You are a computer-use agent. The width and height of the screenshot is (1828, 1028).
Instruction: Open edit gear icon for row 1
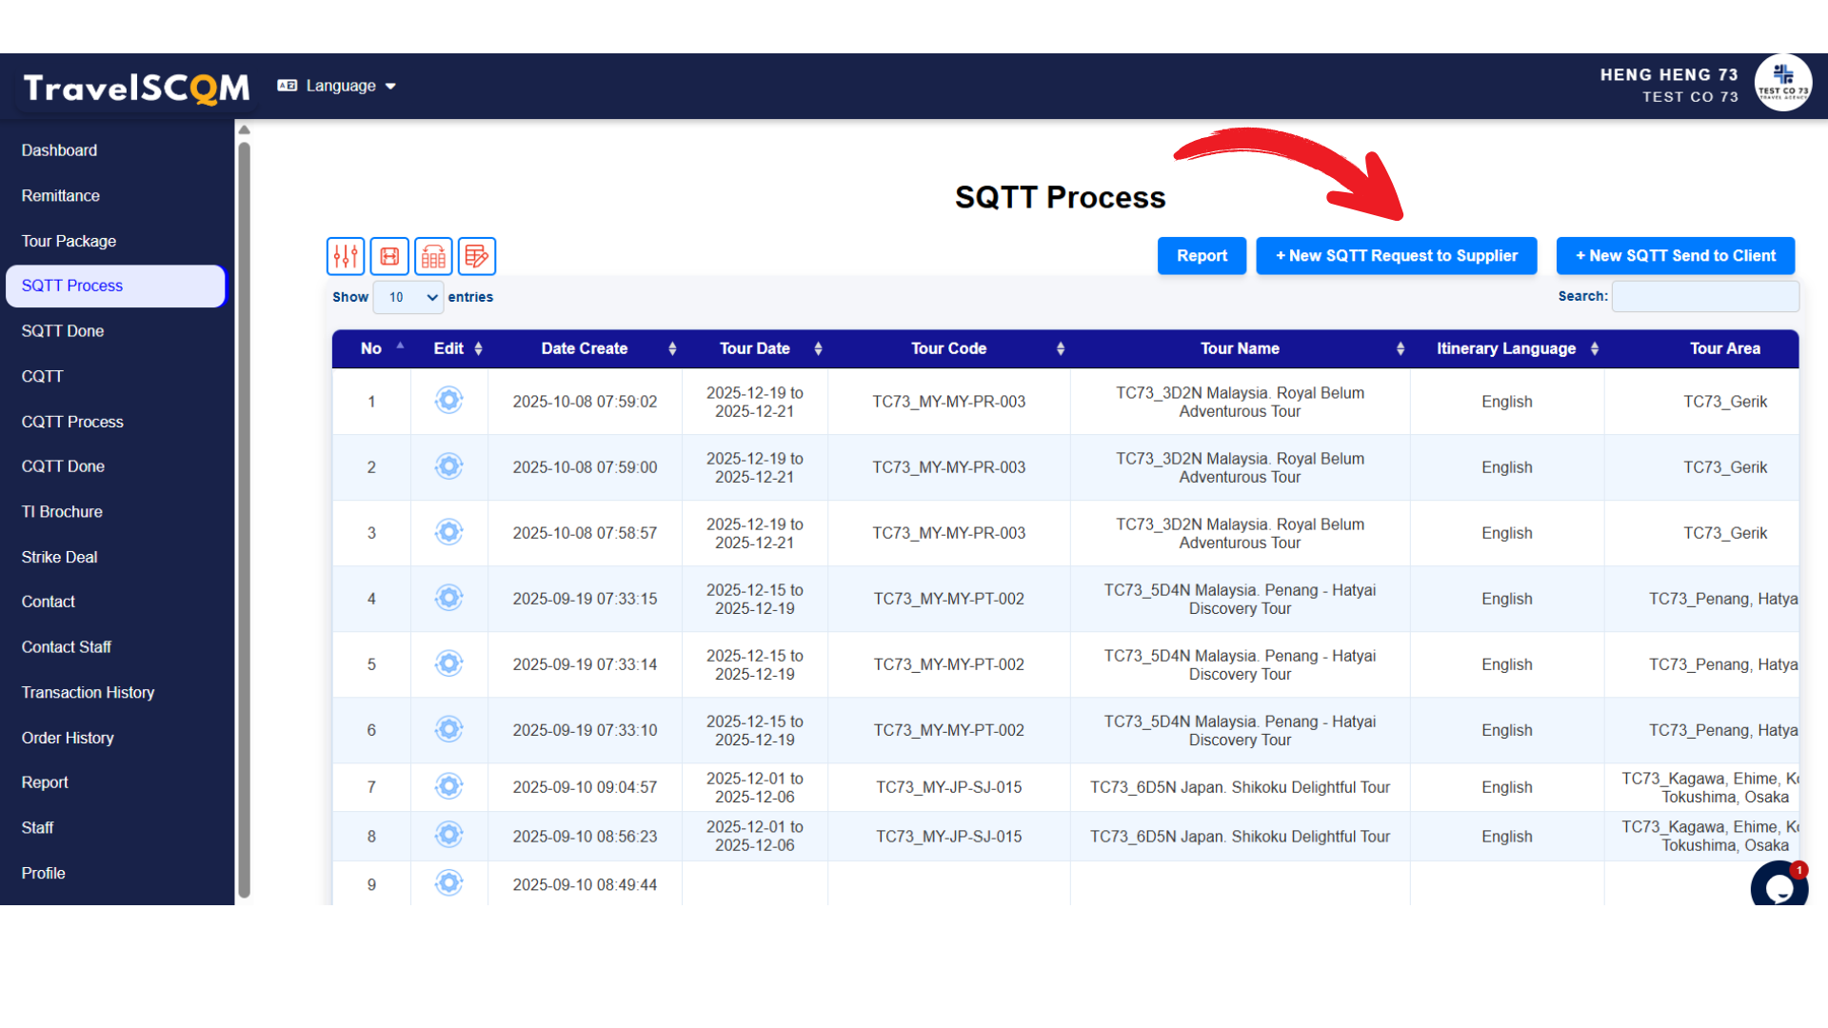coord(448,401)
